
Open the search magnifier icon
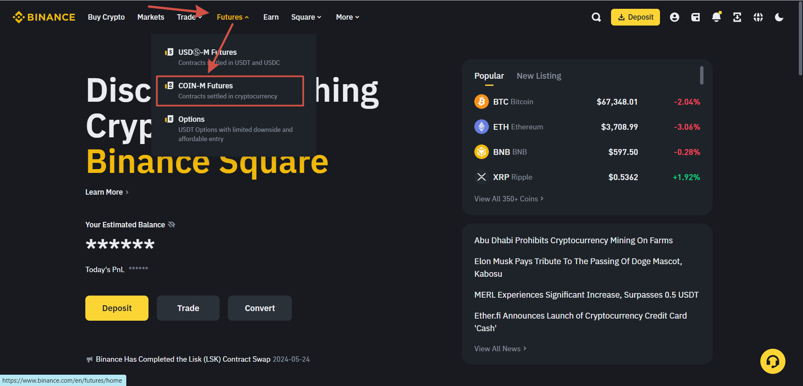[596, 17]
